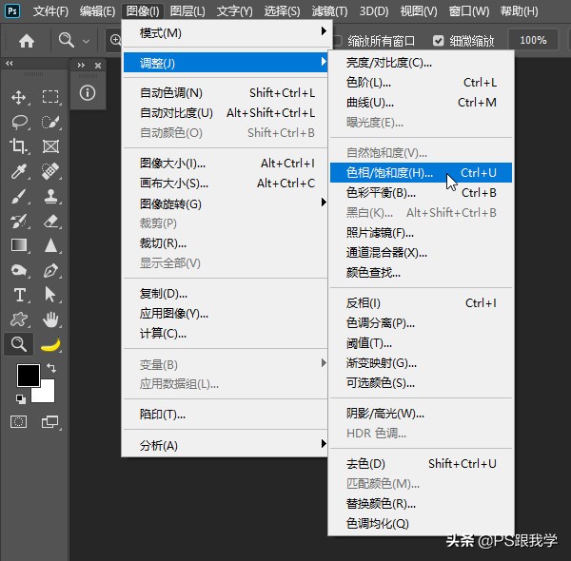Choose 色相/饱和度(H)... from adjustments

[421, 172]
